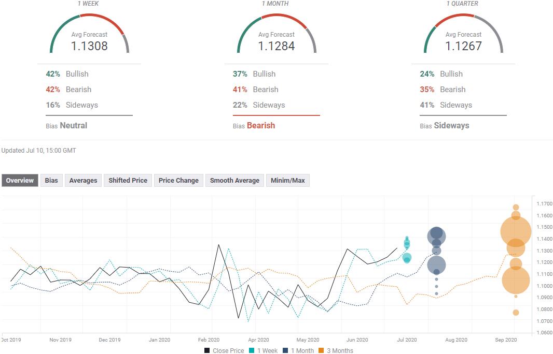Image resolution: width=553 pixels, height=354 pixels.
Task: Switch to the Shifted Price tab
Action: (x=128, y=181)
